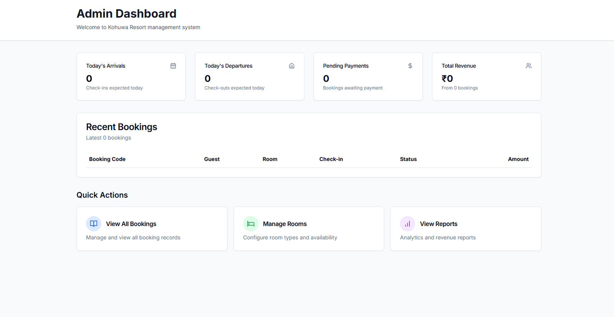Click 'Welcome to Kohuwa Resort management system' text
The height and width of the screenshot is (317, 614).
[x=138, y=27]
